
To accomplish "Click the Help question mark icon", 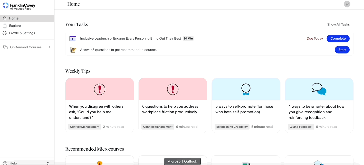I will tap(5, 163).
